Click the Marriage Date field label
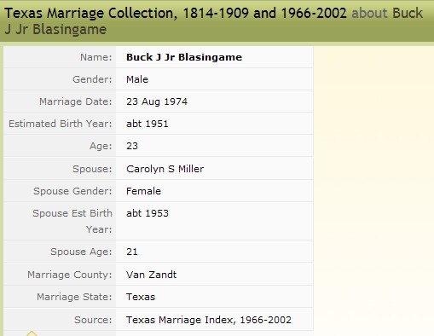 pyautogui.click(x=76, y=101)
